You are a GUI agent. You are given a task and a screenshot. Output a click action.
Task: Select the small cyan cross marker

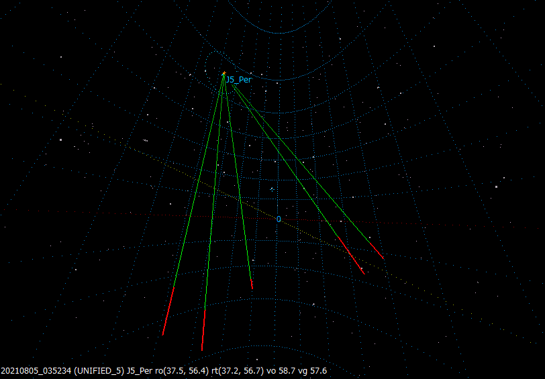pos(272,189)
